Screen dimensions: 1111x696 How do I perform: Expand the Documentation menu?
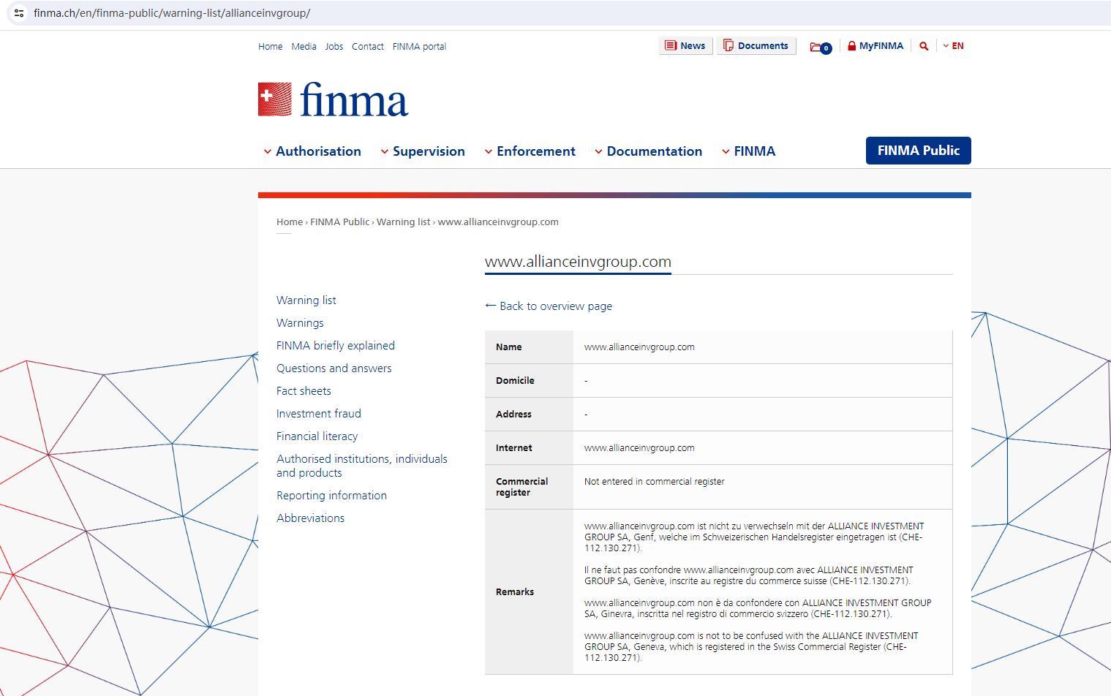(x=648, y=151)
